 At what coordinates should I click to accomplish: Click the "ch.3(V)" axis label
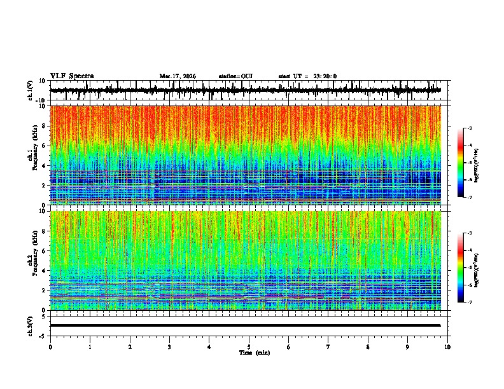30,326
